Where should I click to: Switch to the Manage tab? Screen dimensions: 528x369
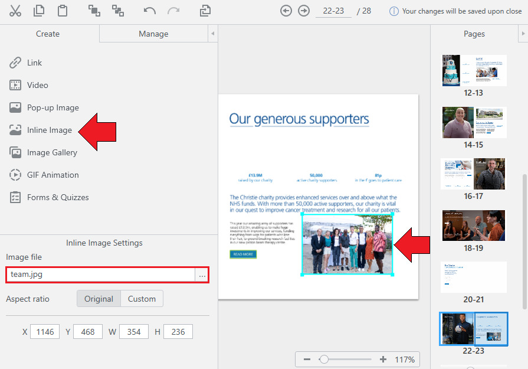pyautogui.click(x=153, y=34)
